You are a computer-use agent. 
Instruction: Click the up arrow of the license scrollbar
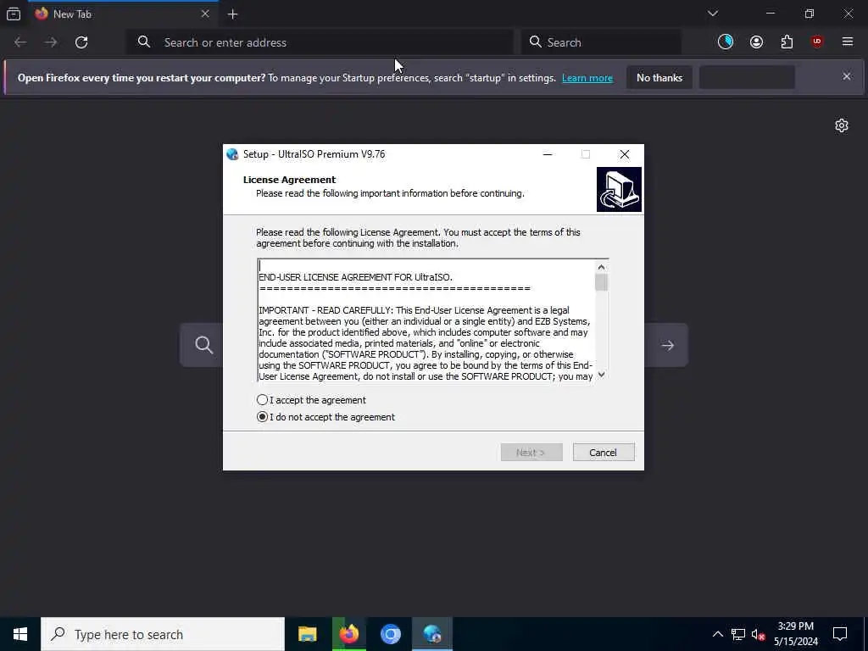[601, 267]
